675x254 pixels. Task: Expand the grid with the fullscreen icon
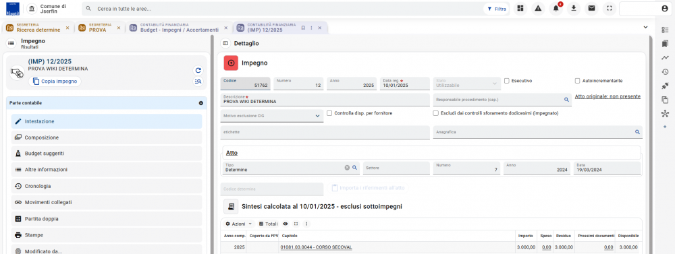pos(296,224)
